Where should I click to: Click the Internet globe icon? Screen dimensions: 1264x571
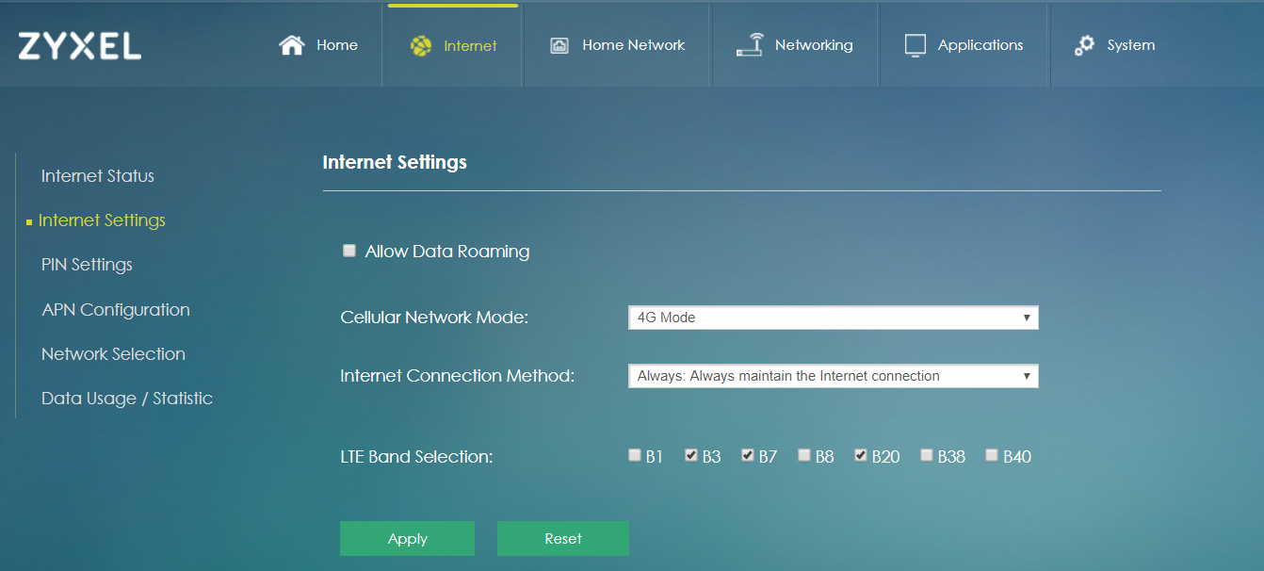[x=421, y=45]
